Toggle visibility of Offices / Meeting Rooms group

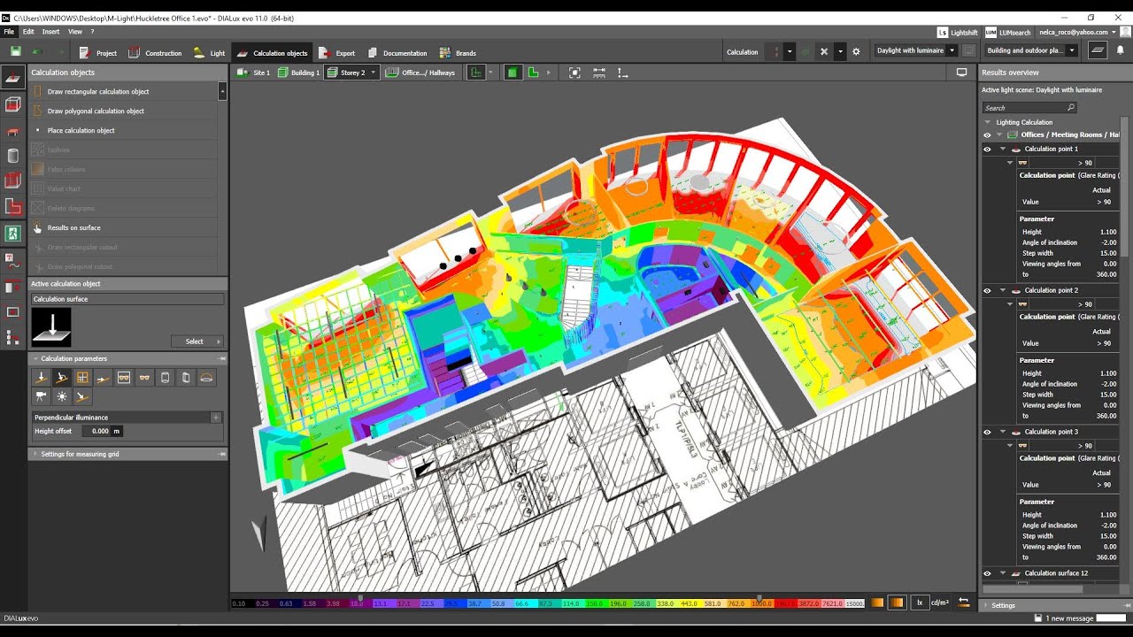[987, 135]
